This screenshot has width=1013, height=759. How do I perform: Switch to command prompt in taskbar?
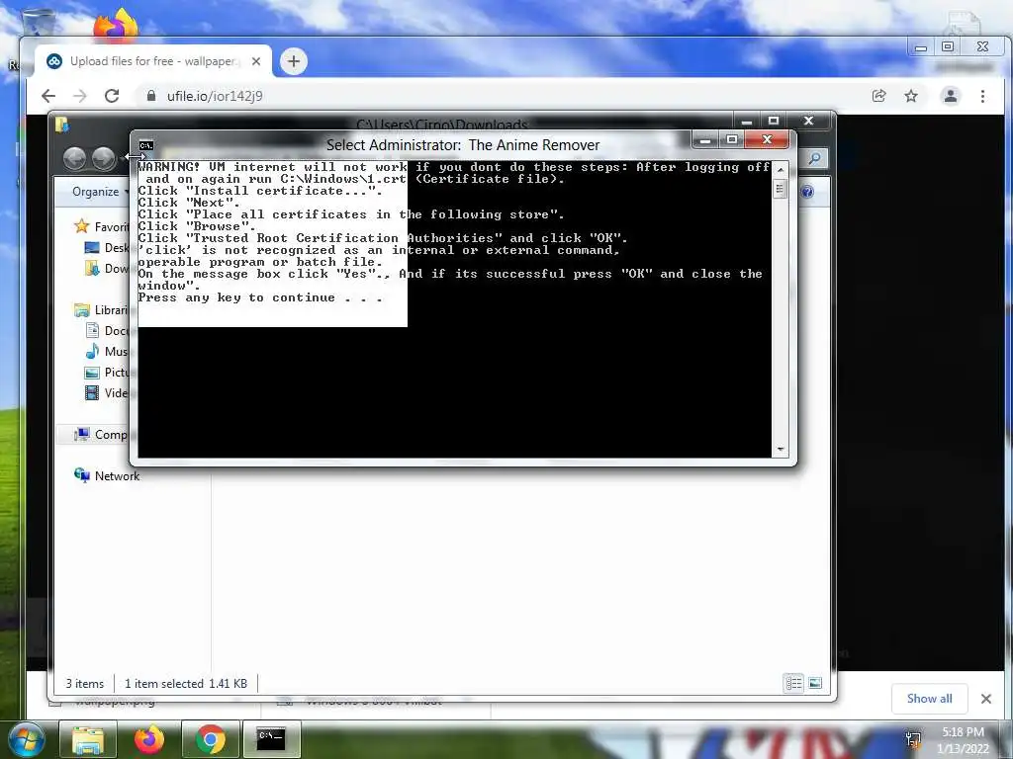point(271,739)
